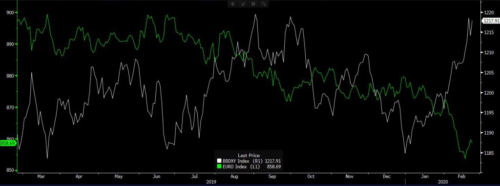
Task: Click 'Mar' on the time axis
Action: (42, 176)
